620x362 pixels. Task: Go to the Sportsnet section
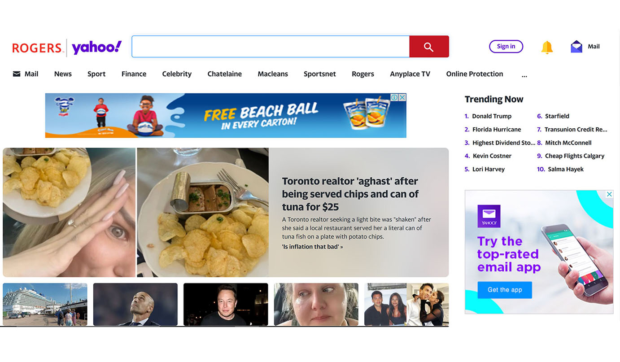tap(319, 74)
